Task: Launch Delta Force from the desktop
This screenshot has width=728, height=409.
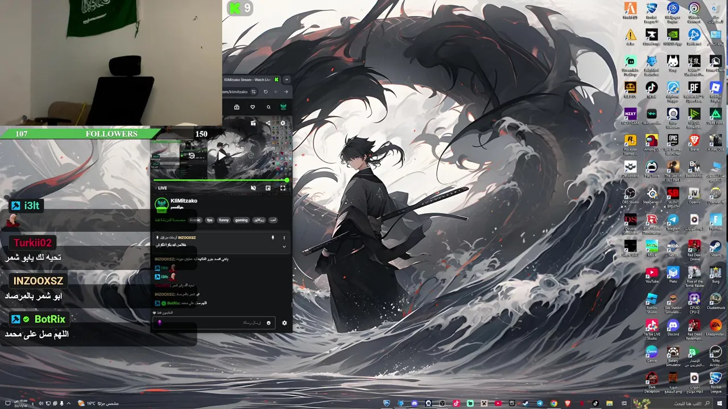Action: point(715,116)
